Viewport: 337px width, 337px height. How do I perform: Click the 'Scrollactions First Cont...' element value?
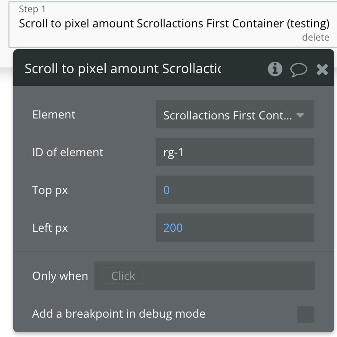click(227, 115)
